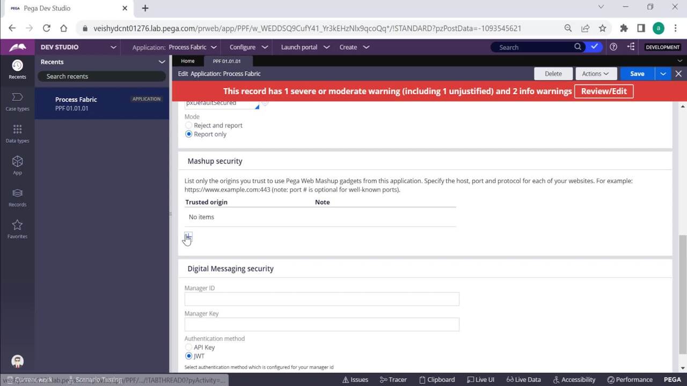Open Case types in sidebar
Image resolution: width=687 pixels, height=386 pixels.
[x=17, y=101]
